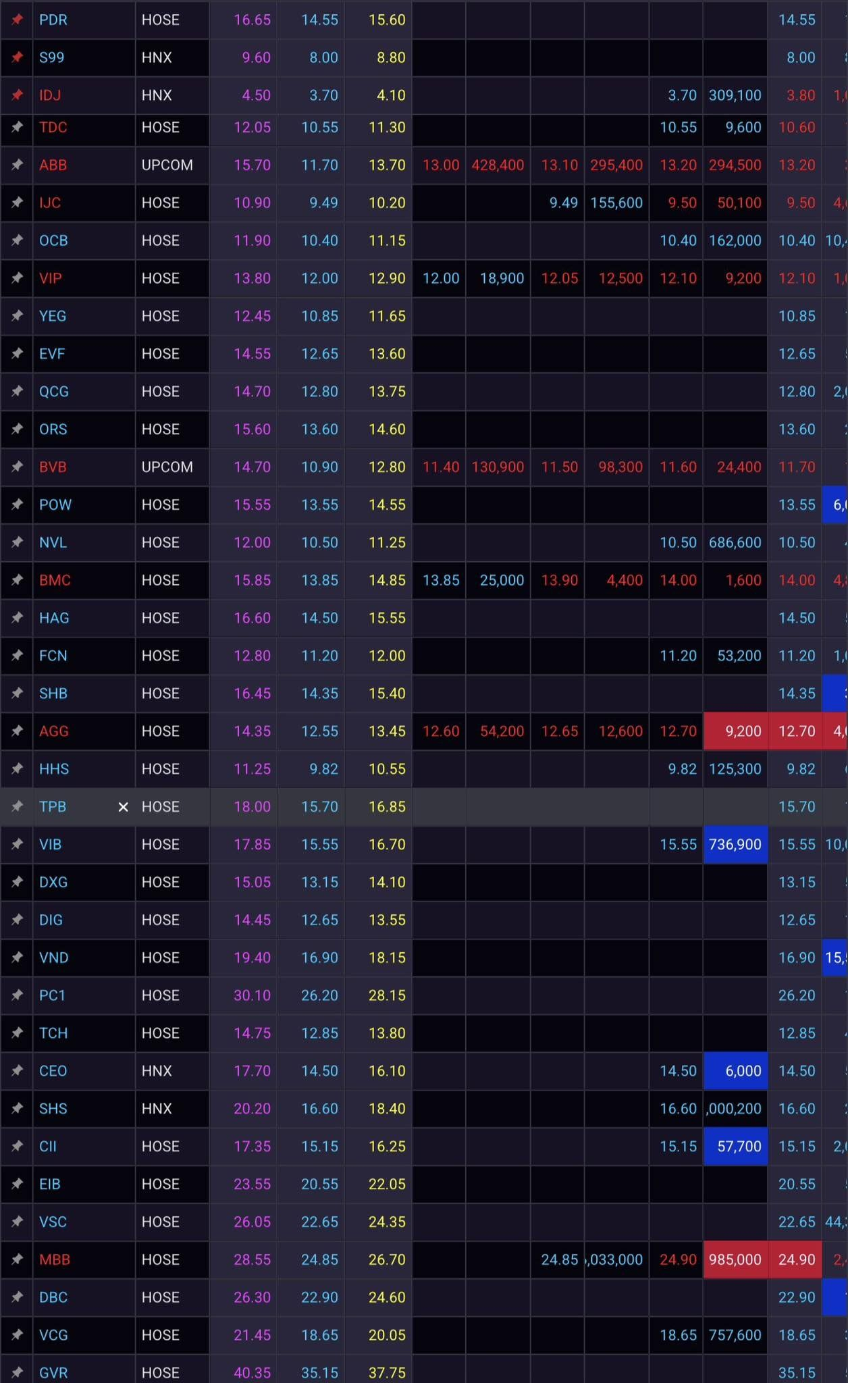Toggle the BVB pin icon
This screenshot has width=848, height=1383.
click(x=17, y=467)
